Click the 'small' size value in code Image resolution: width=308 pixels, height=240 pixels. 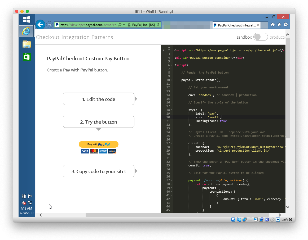(x=214, y=117)
